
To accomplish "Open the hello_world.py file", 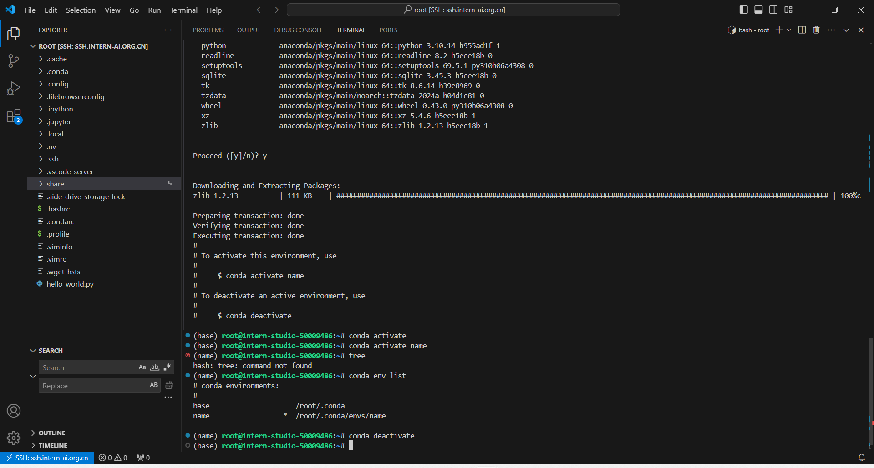I will (104, 284).
